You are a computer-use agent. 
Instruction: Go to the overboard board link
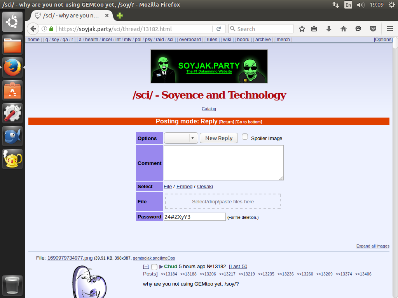190,40
